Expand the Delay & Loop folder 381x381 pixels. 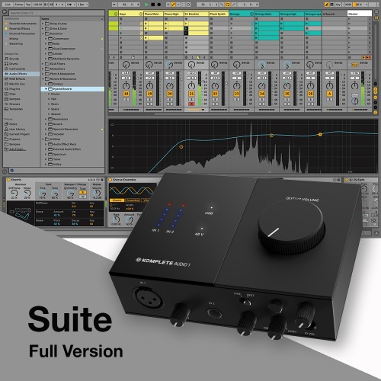pos(43,24)
